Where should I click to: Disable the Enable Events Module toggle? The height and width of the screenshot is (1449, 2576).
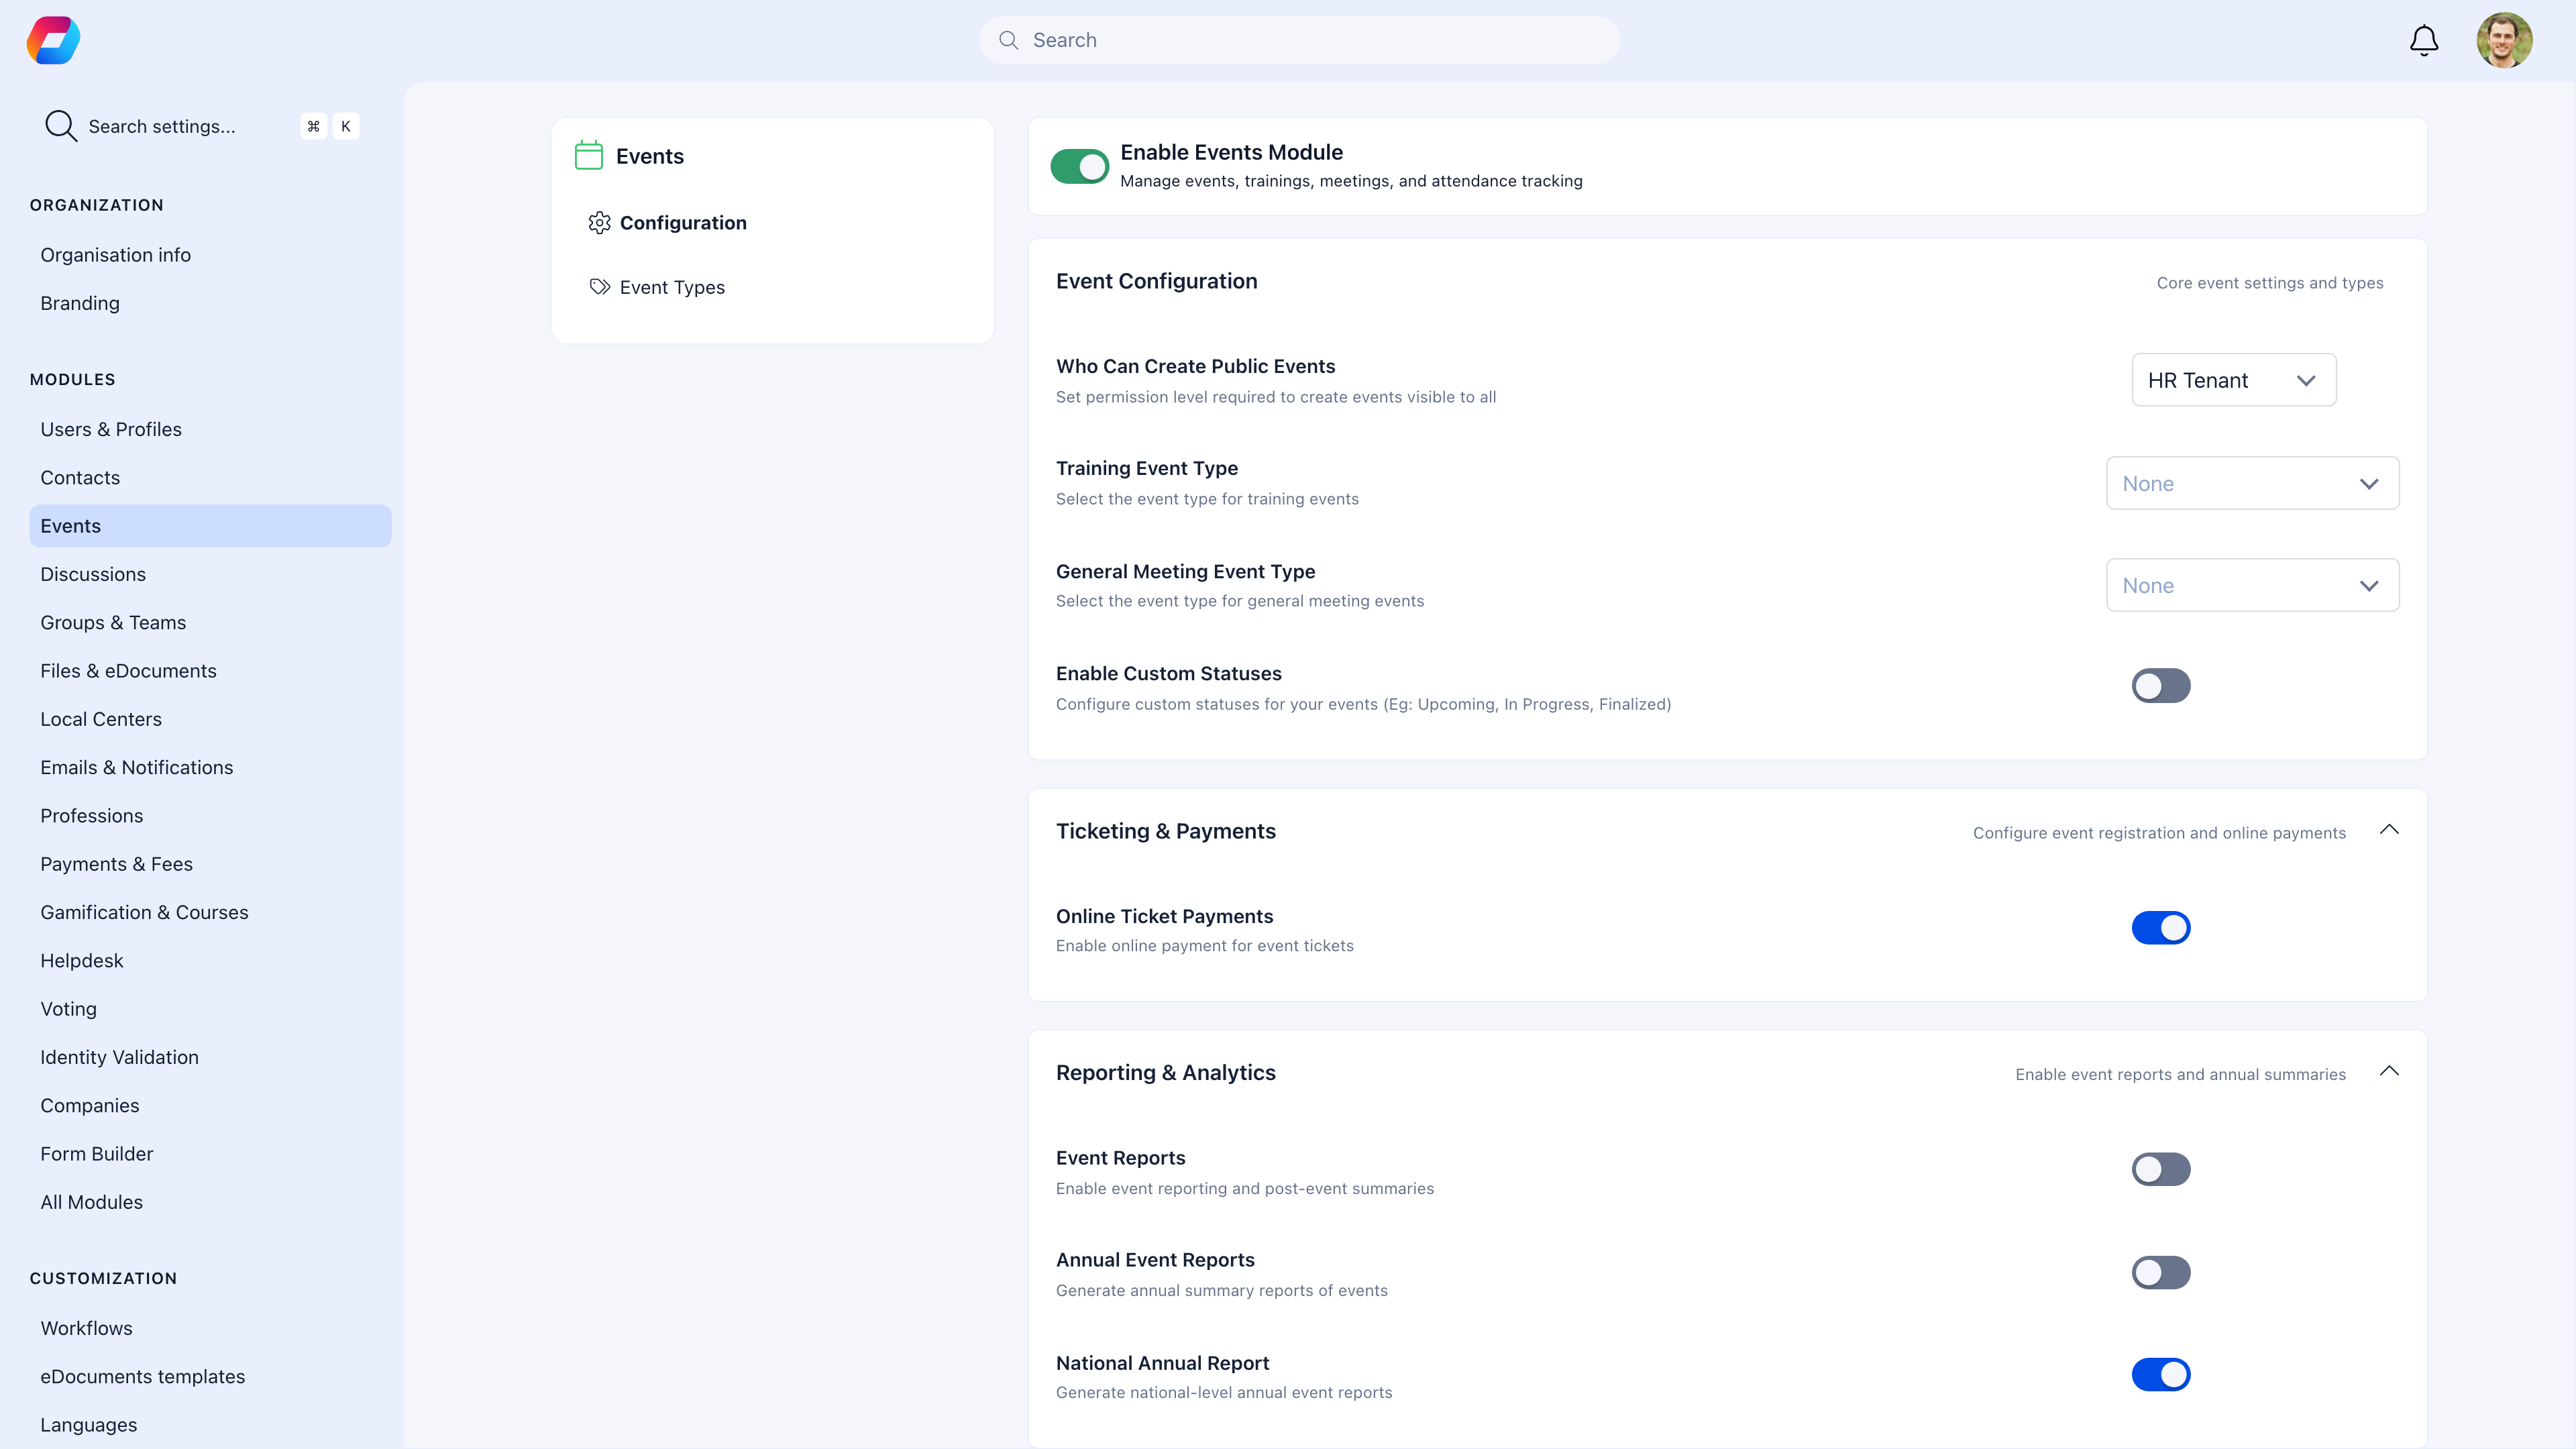pos(1079,166)
